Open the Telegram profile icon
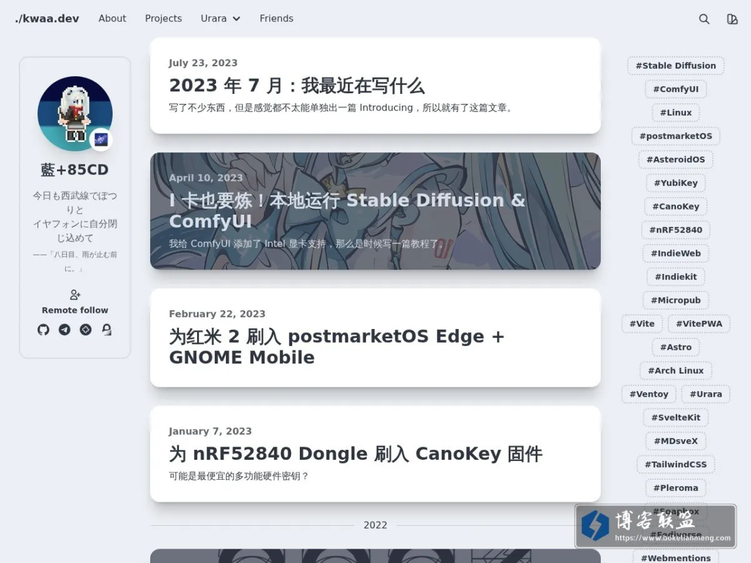Image resolution: width=751 pixels, height=563 pixels. [64, 330]
